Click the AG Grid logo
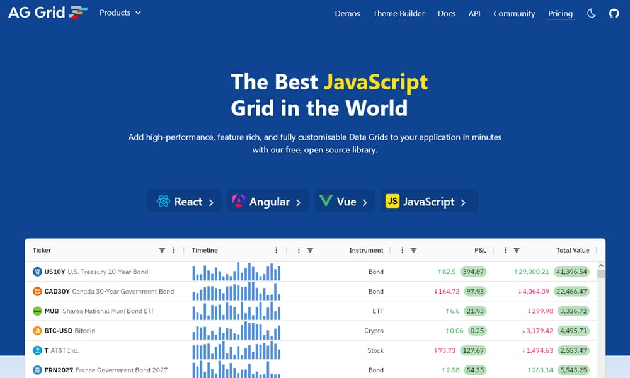This screenshot has height=378, width=630. click(x=48, y=13)
